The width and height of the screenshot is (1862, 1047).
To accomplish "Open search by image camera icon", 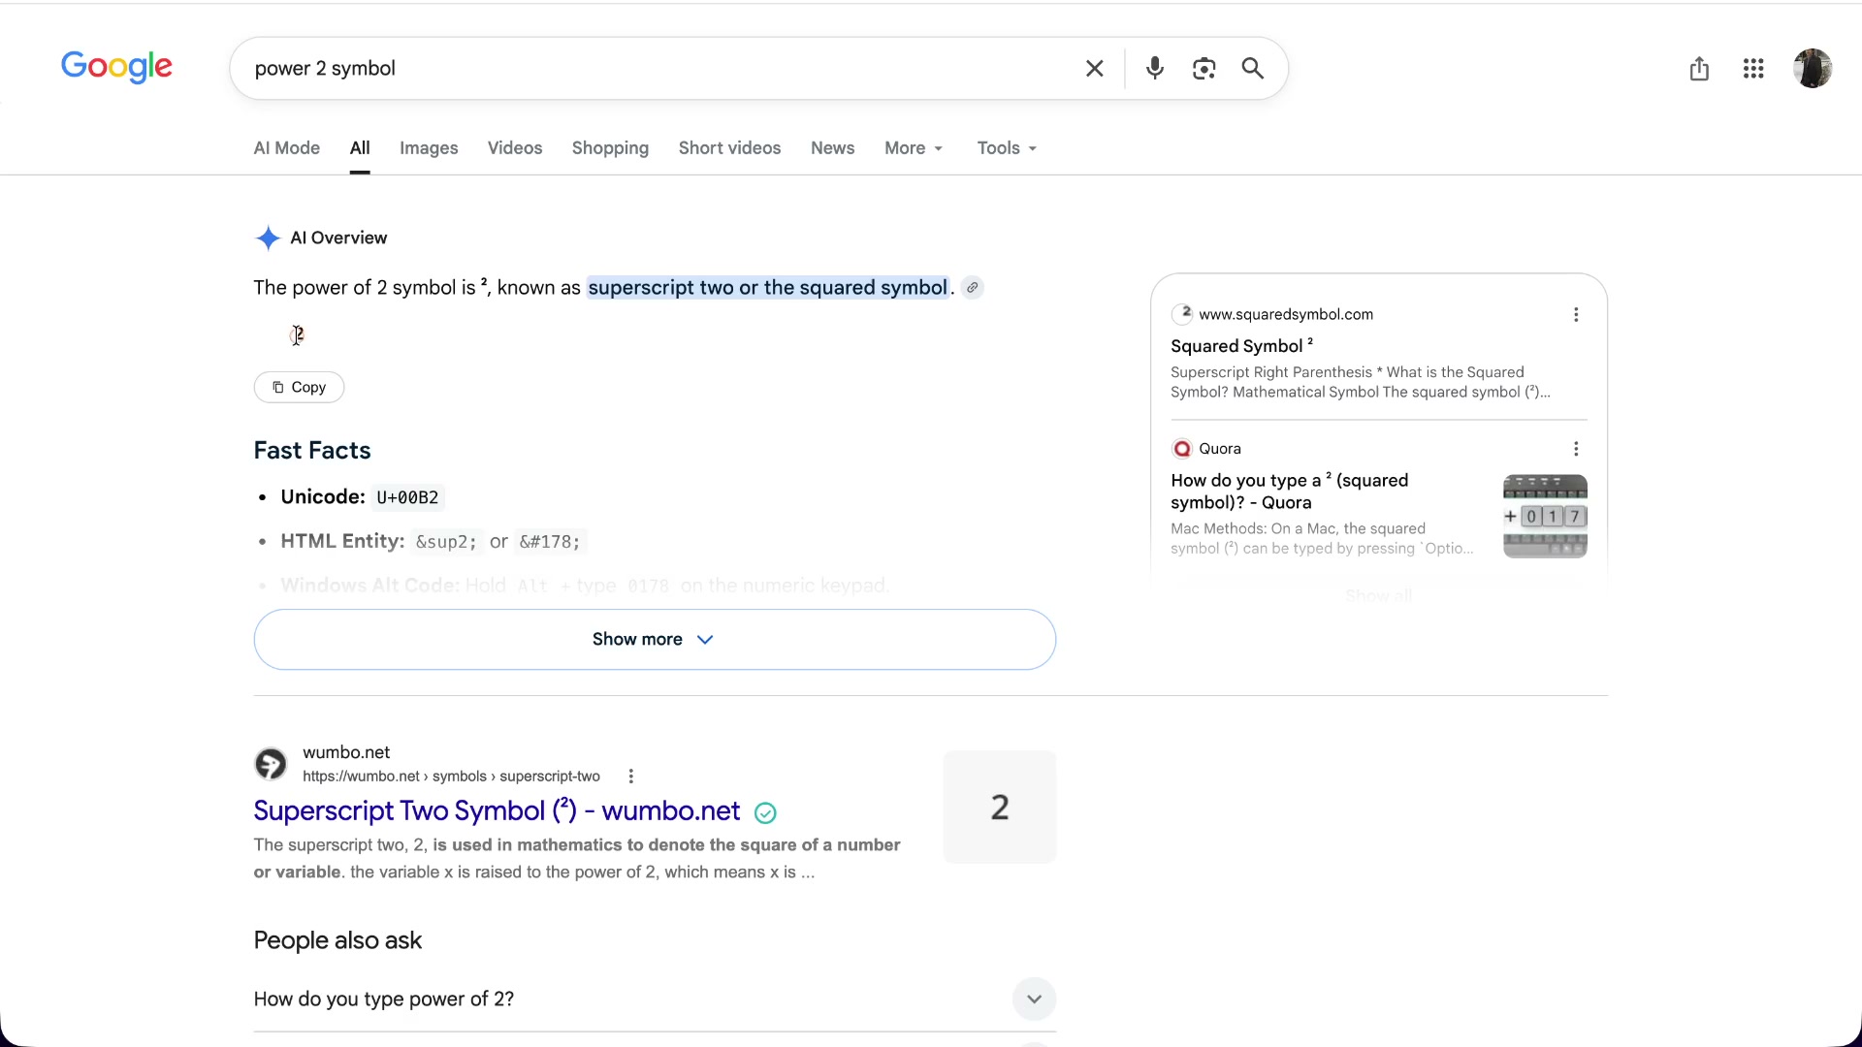I will click(x=1204, y=69).
